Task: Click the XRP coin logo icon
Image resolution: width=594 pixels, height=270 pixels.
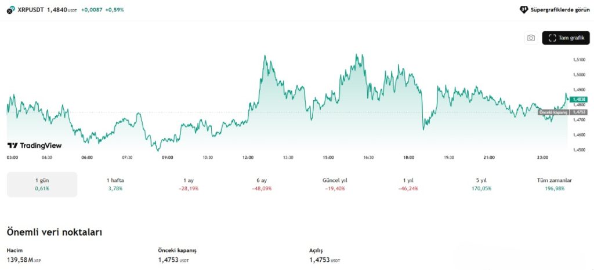Action: pos(10,10)
